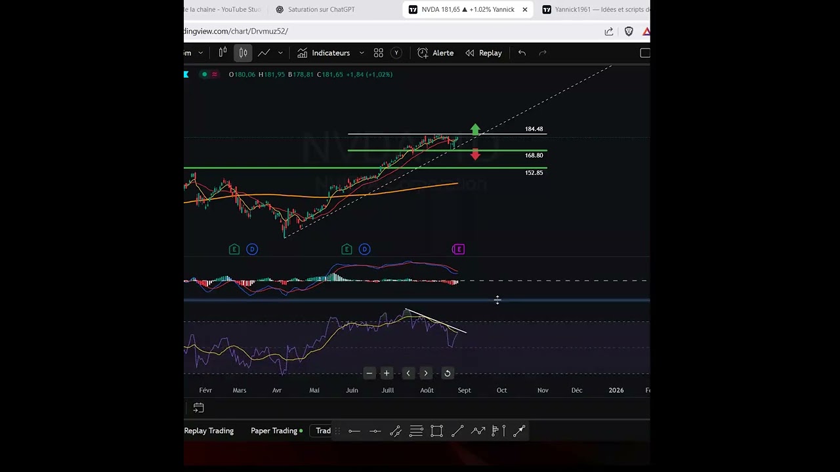This screenshot has height=472, width=840.
Task: Open indicator templates grid icon
Action: pos(379,53)
